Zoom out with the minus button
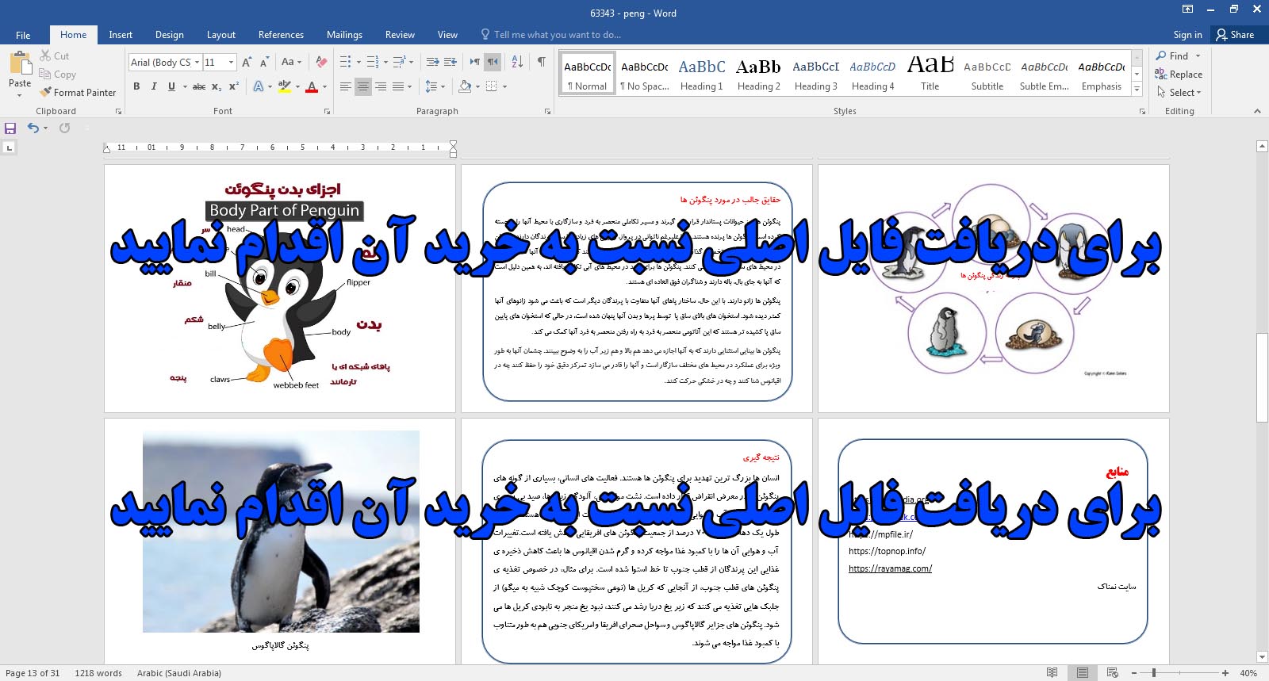Screen dimensions: 1269x681 1136,673
